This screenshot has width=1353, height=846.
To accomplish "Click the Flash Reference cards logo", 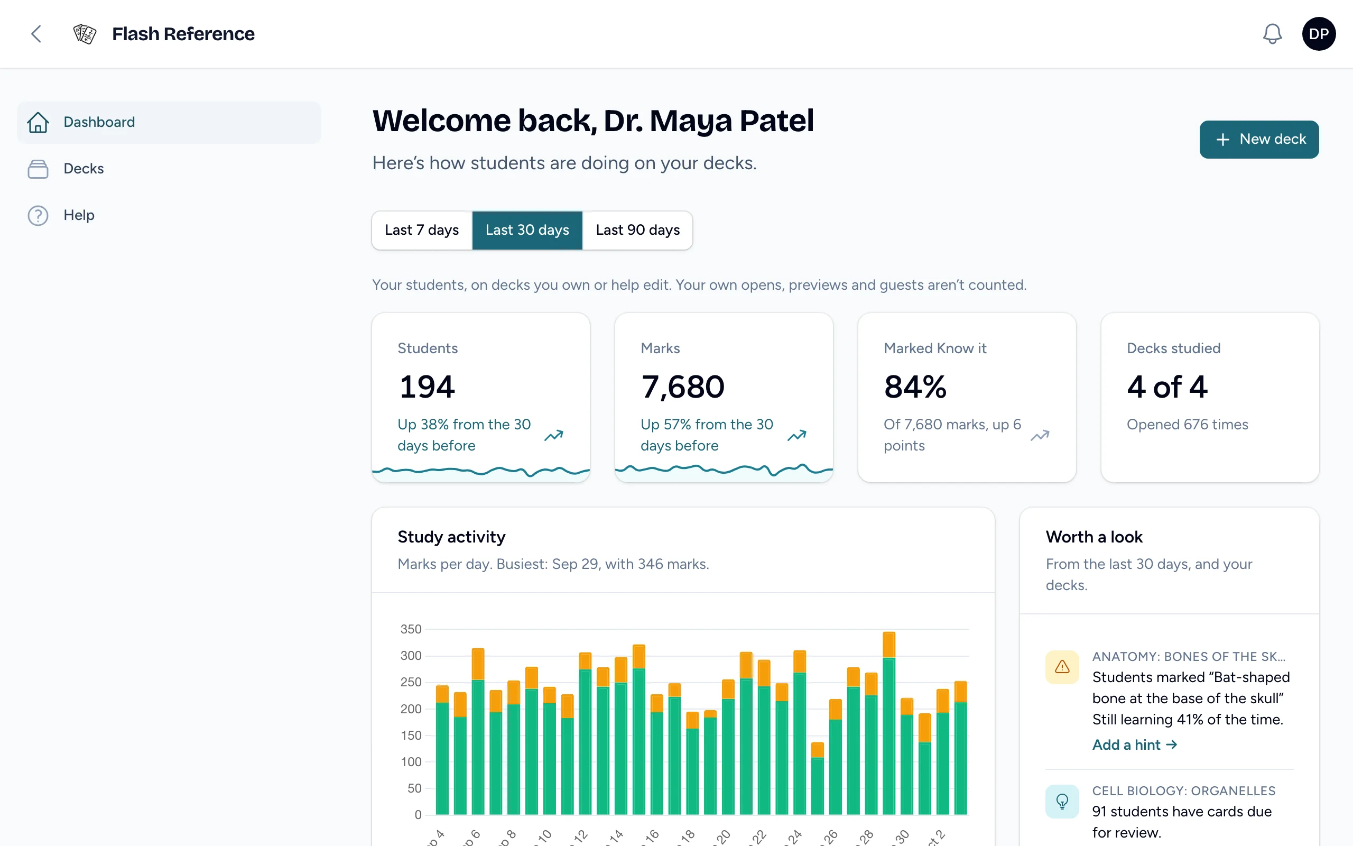I will click(85, 33).
